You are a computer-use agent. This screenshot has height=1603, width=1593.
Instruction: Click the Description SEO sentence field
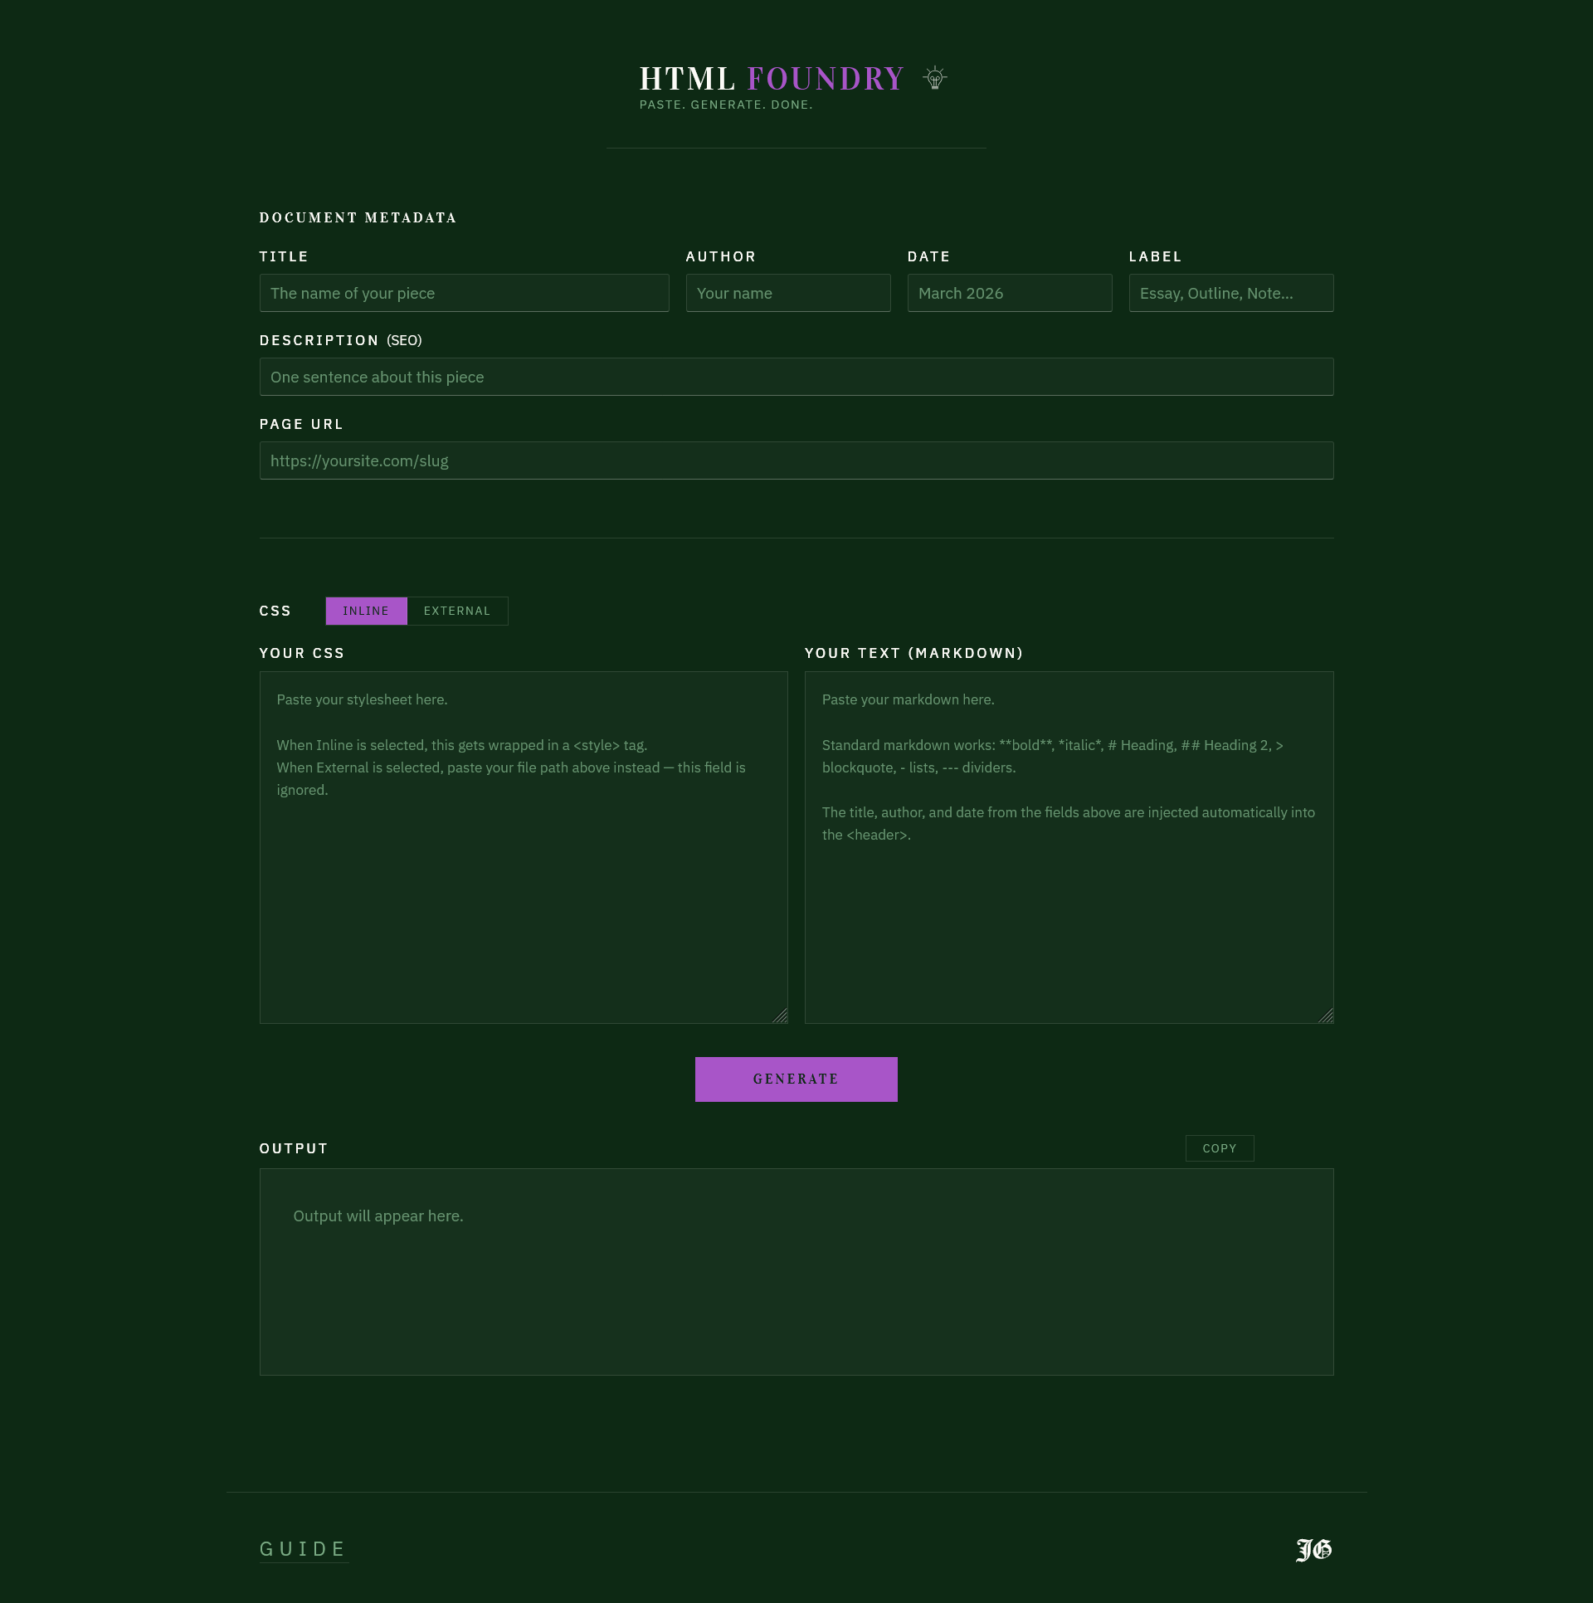[x=796, y=377]
